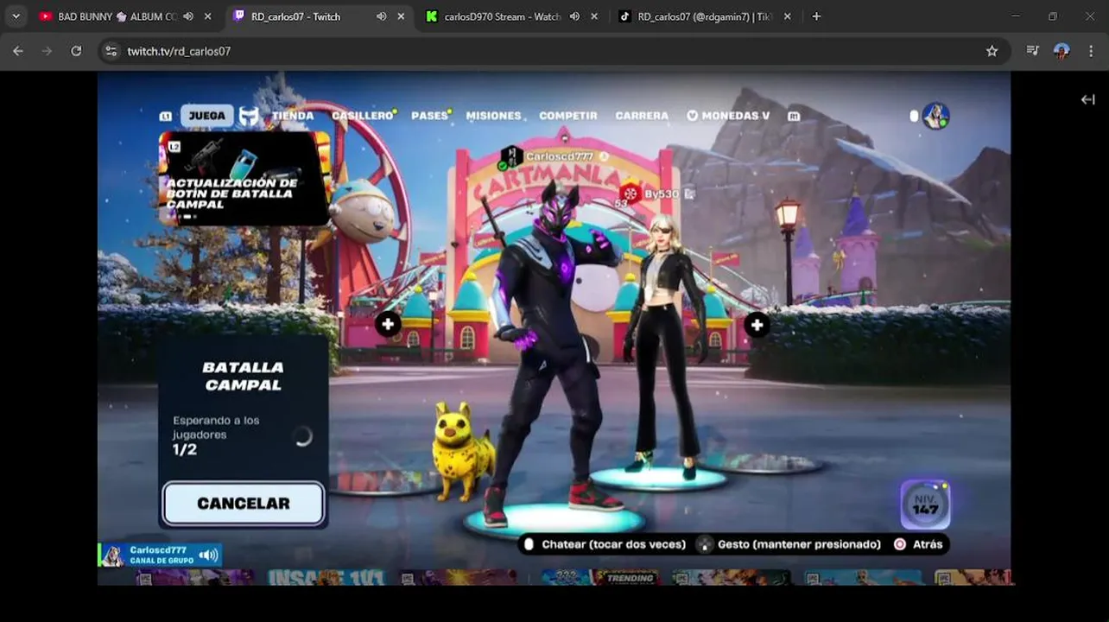The height and width of the screenshot is (622, 1109).
Task: Open the INSANE 1V1 island thumbnail
Action: click(326, 577)
